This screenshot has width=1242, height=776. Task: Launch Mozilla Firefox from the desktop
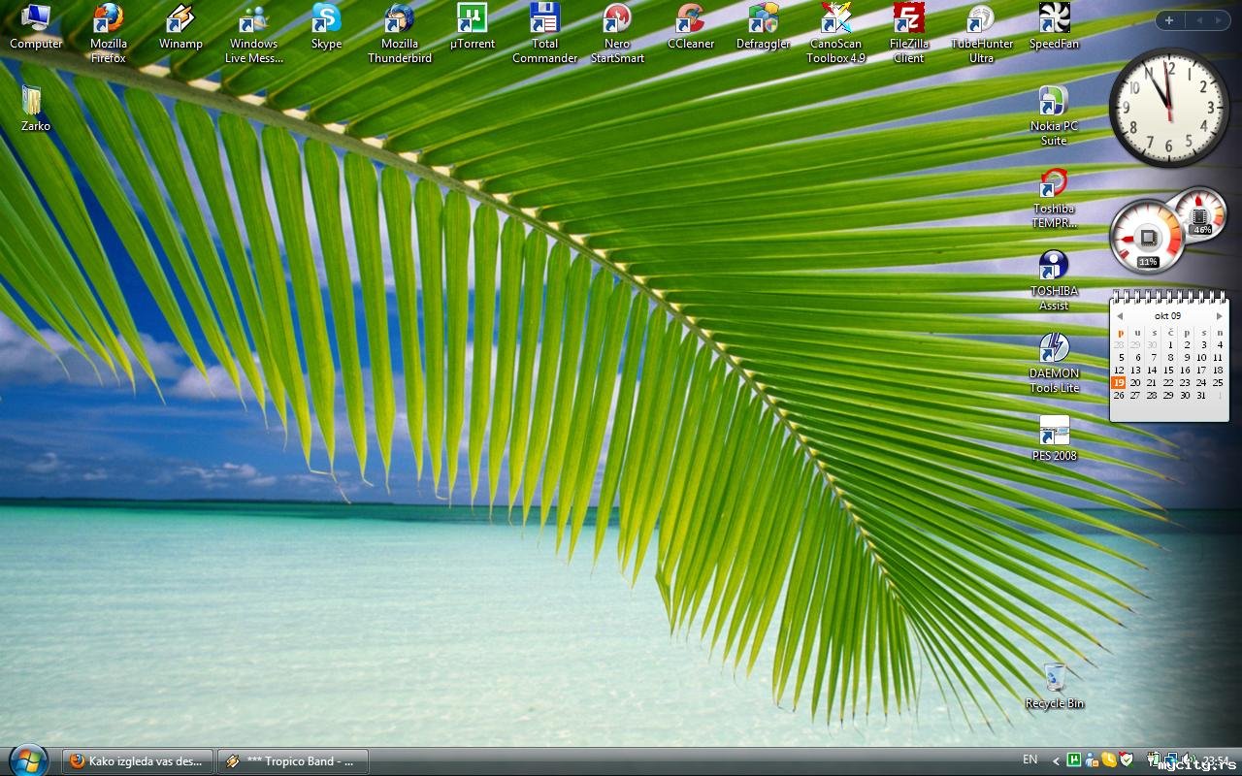click(109, 33)
